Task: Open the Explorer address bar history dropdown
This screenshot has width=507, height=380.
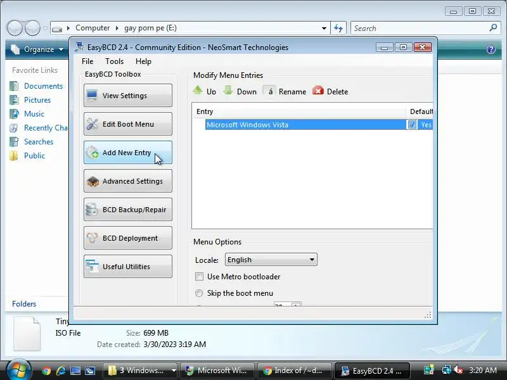Action: [324, 28]
